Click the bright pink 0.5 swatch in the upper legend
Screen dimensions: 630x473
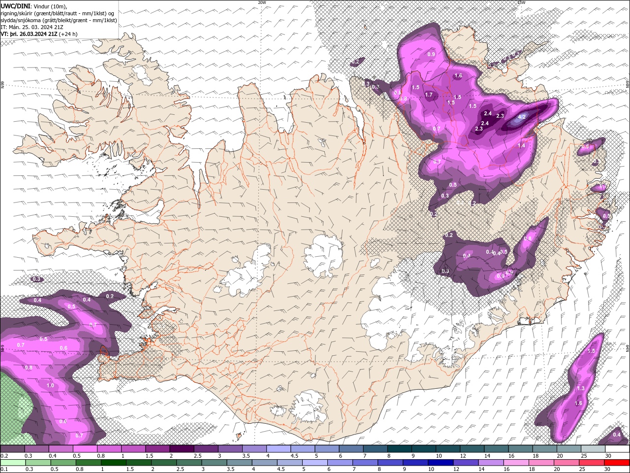point(85,448)
